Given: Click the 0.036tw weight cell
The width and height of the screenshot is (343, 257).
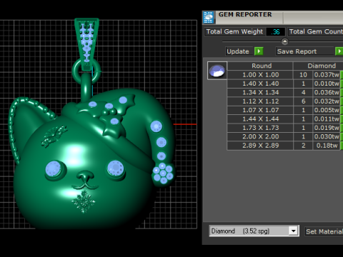Looking at the screenshot, I should tap(327, 92).
